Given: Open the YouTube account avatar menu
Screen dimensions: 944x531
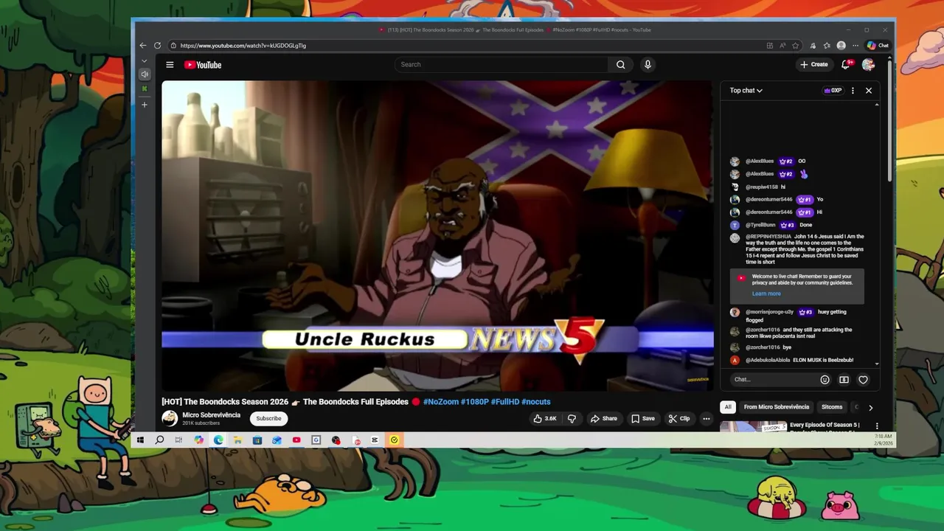Looking at the screenshot, I should click(868, 65).
